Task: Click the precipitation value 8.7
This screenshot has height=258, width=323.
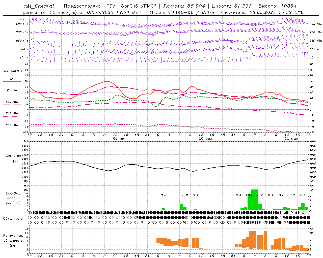Action: tap(260, 195)
